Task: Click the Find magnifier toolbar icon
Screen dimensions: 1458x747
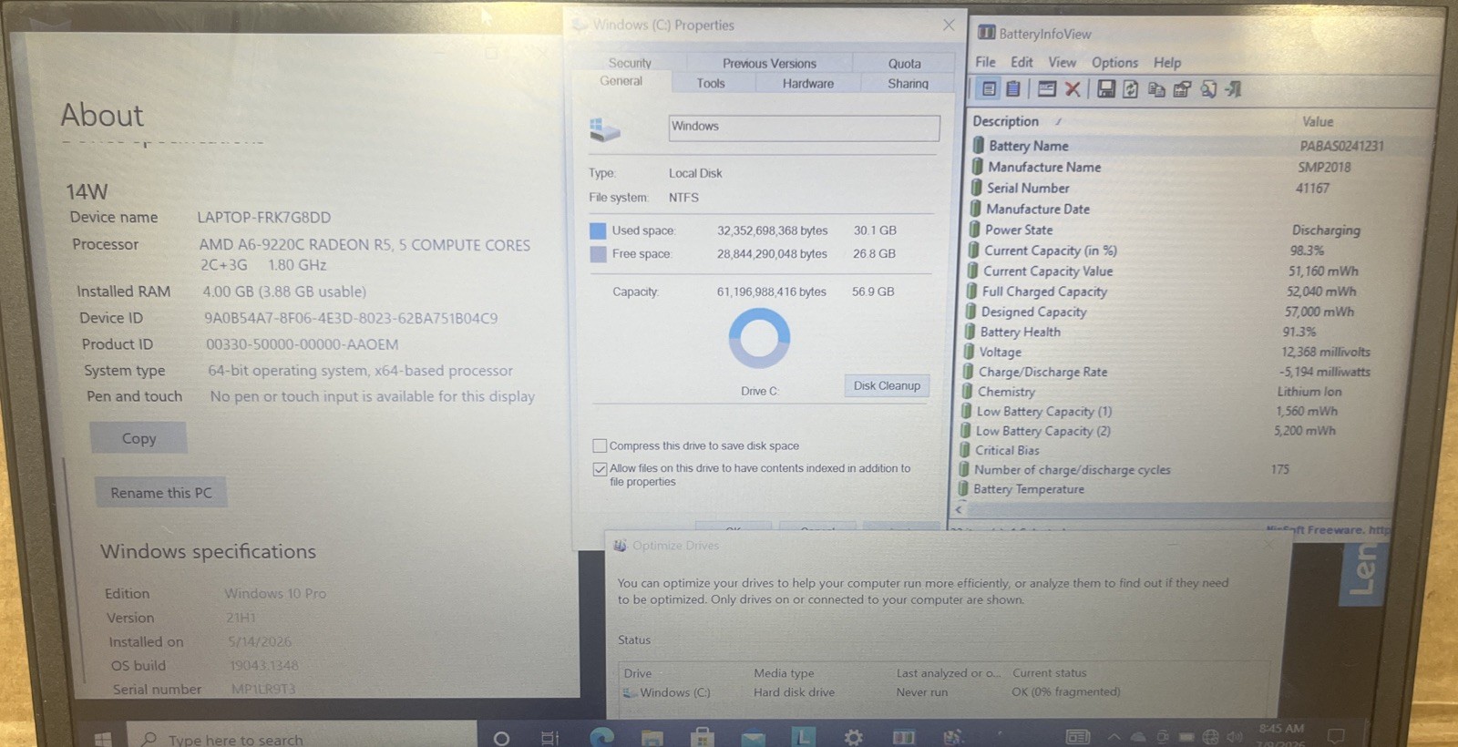Action: pyautogui.click(x=1208, y=89)
